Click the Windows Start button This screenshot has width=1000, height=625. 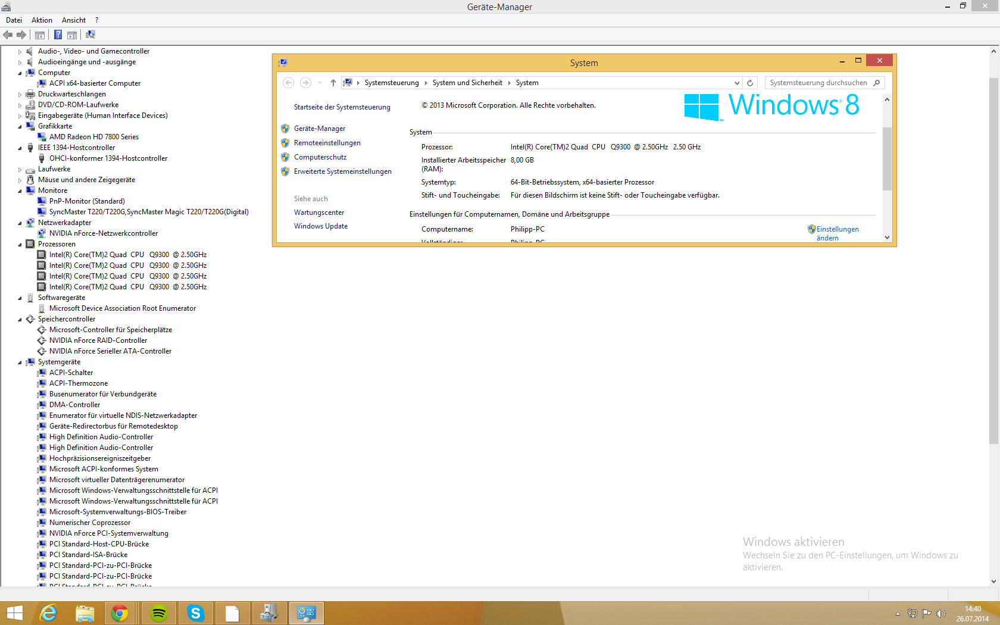(x=14, y=613)
